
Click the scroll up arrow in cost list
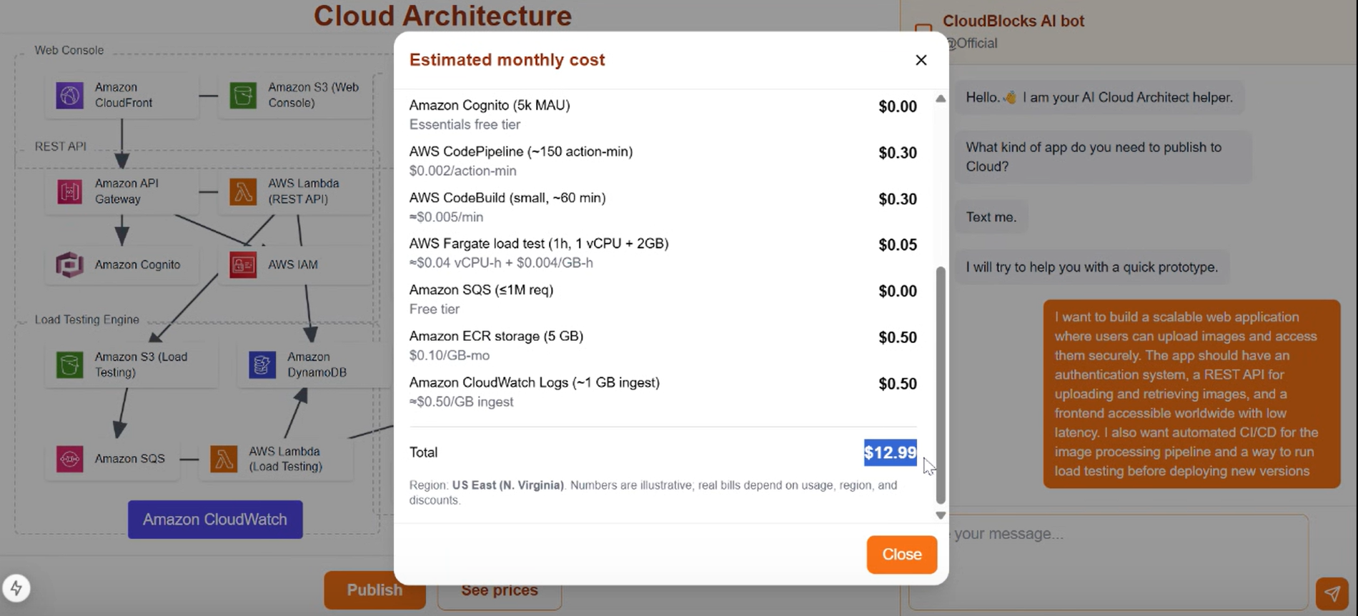pyautogui.click(x=941, y=99)
